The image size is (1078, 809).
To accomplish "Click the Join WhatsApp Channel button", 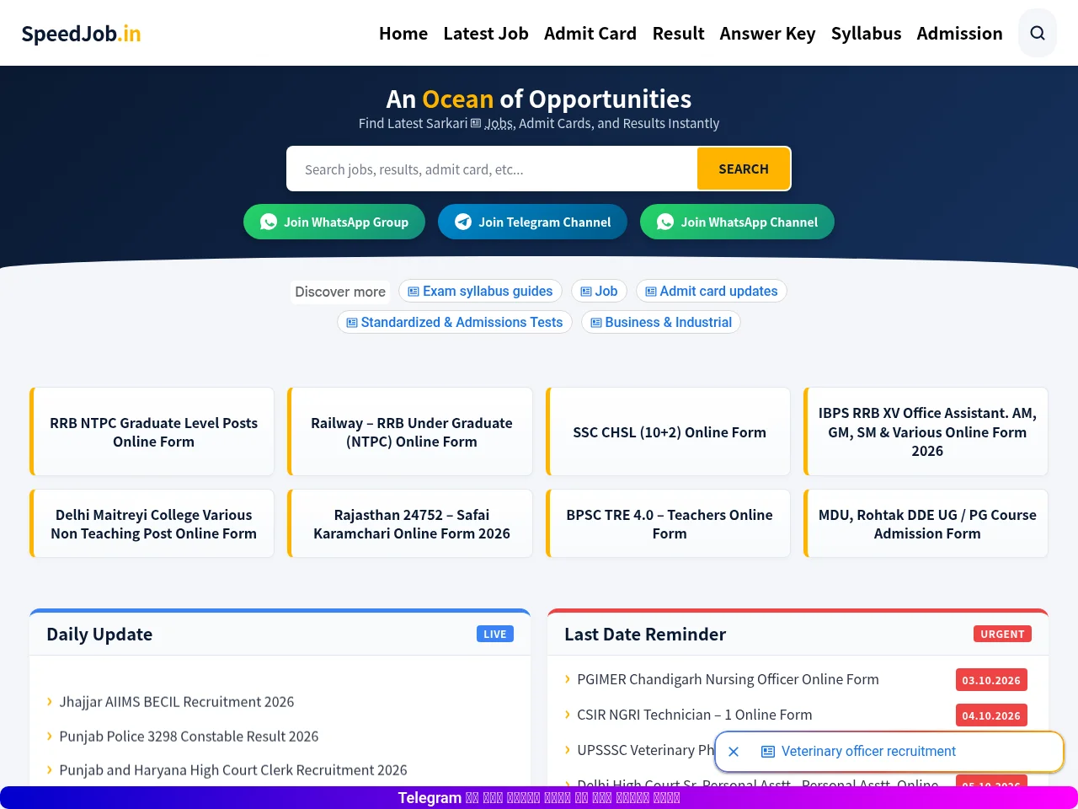I will click(737, 222).
